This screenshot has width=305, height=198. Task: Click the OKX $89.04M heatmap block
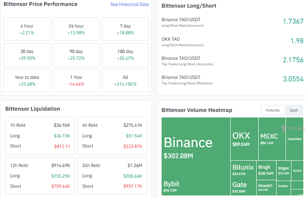[244, 139]
